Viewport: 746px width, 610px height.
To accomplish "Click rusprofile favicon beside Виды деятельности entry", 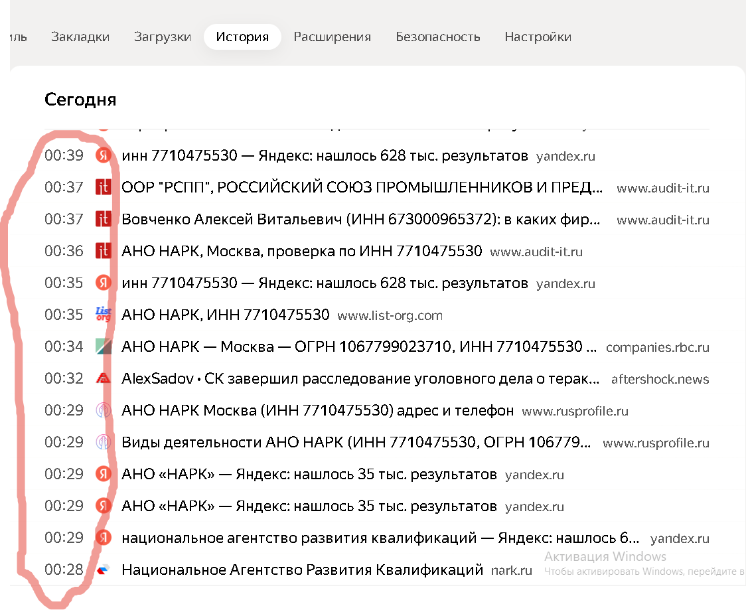I will coord(103,442).
